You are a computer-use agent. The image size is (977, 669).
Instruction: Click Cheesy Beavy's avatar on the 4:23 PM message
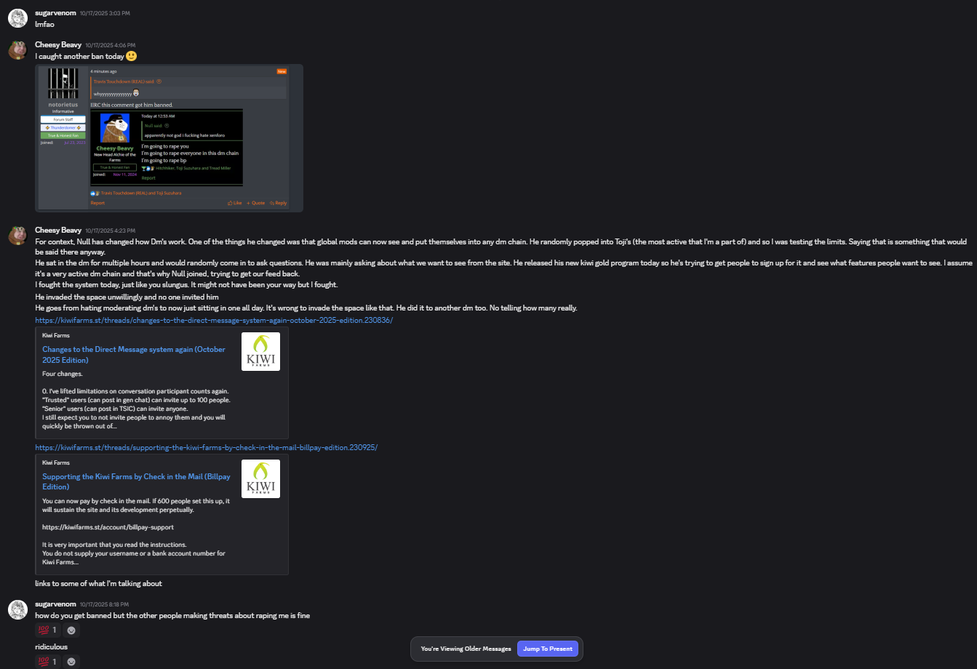(x=17, y=235)
